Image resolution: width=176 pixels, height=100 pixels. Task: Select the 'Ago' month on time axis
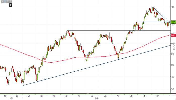tap(118, 95)
